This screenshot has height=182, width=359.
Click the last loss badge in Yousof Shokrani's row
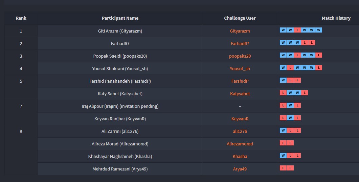pyautogui.click(x=319, y=68)
